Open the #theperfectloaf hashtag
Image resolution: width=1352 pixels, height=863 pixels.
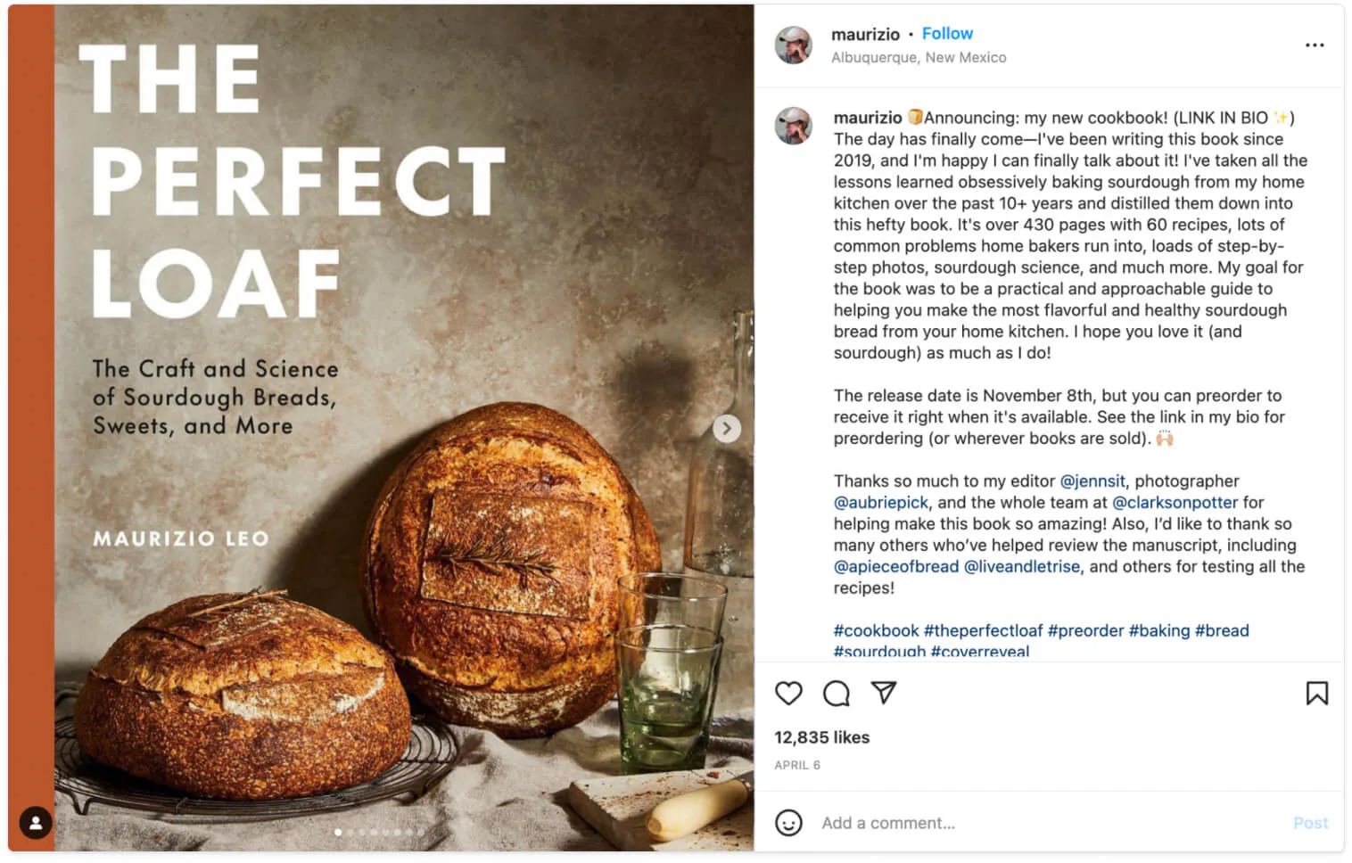[985, 630]
